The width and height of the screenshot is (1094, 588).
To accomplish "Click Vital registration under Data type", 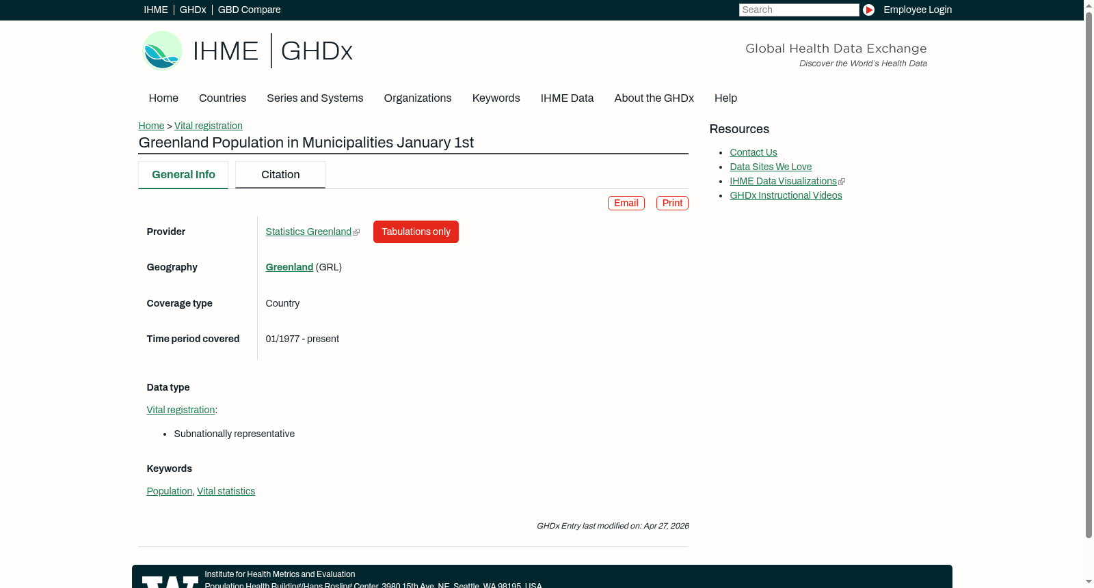I will pos(181,410).
